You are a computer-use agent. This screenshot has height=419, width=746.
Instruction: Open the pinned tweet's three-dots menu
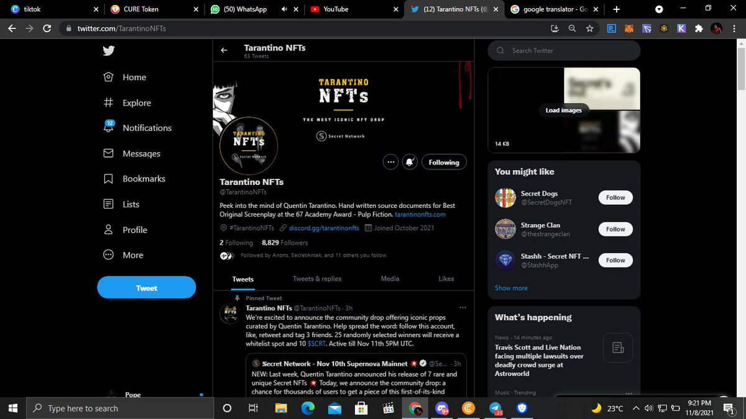[462, 308]
